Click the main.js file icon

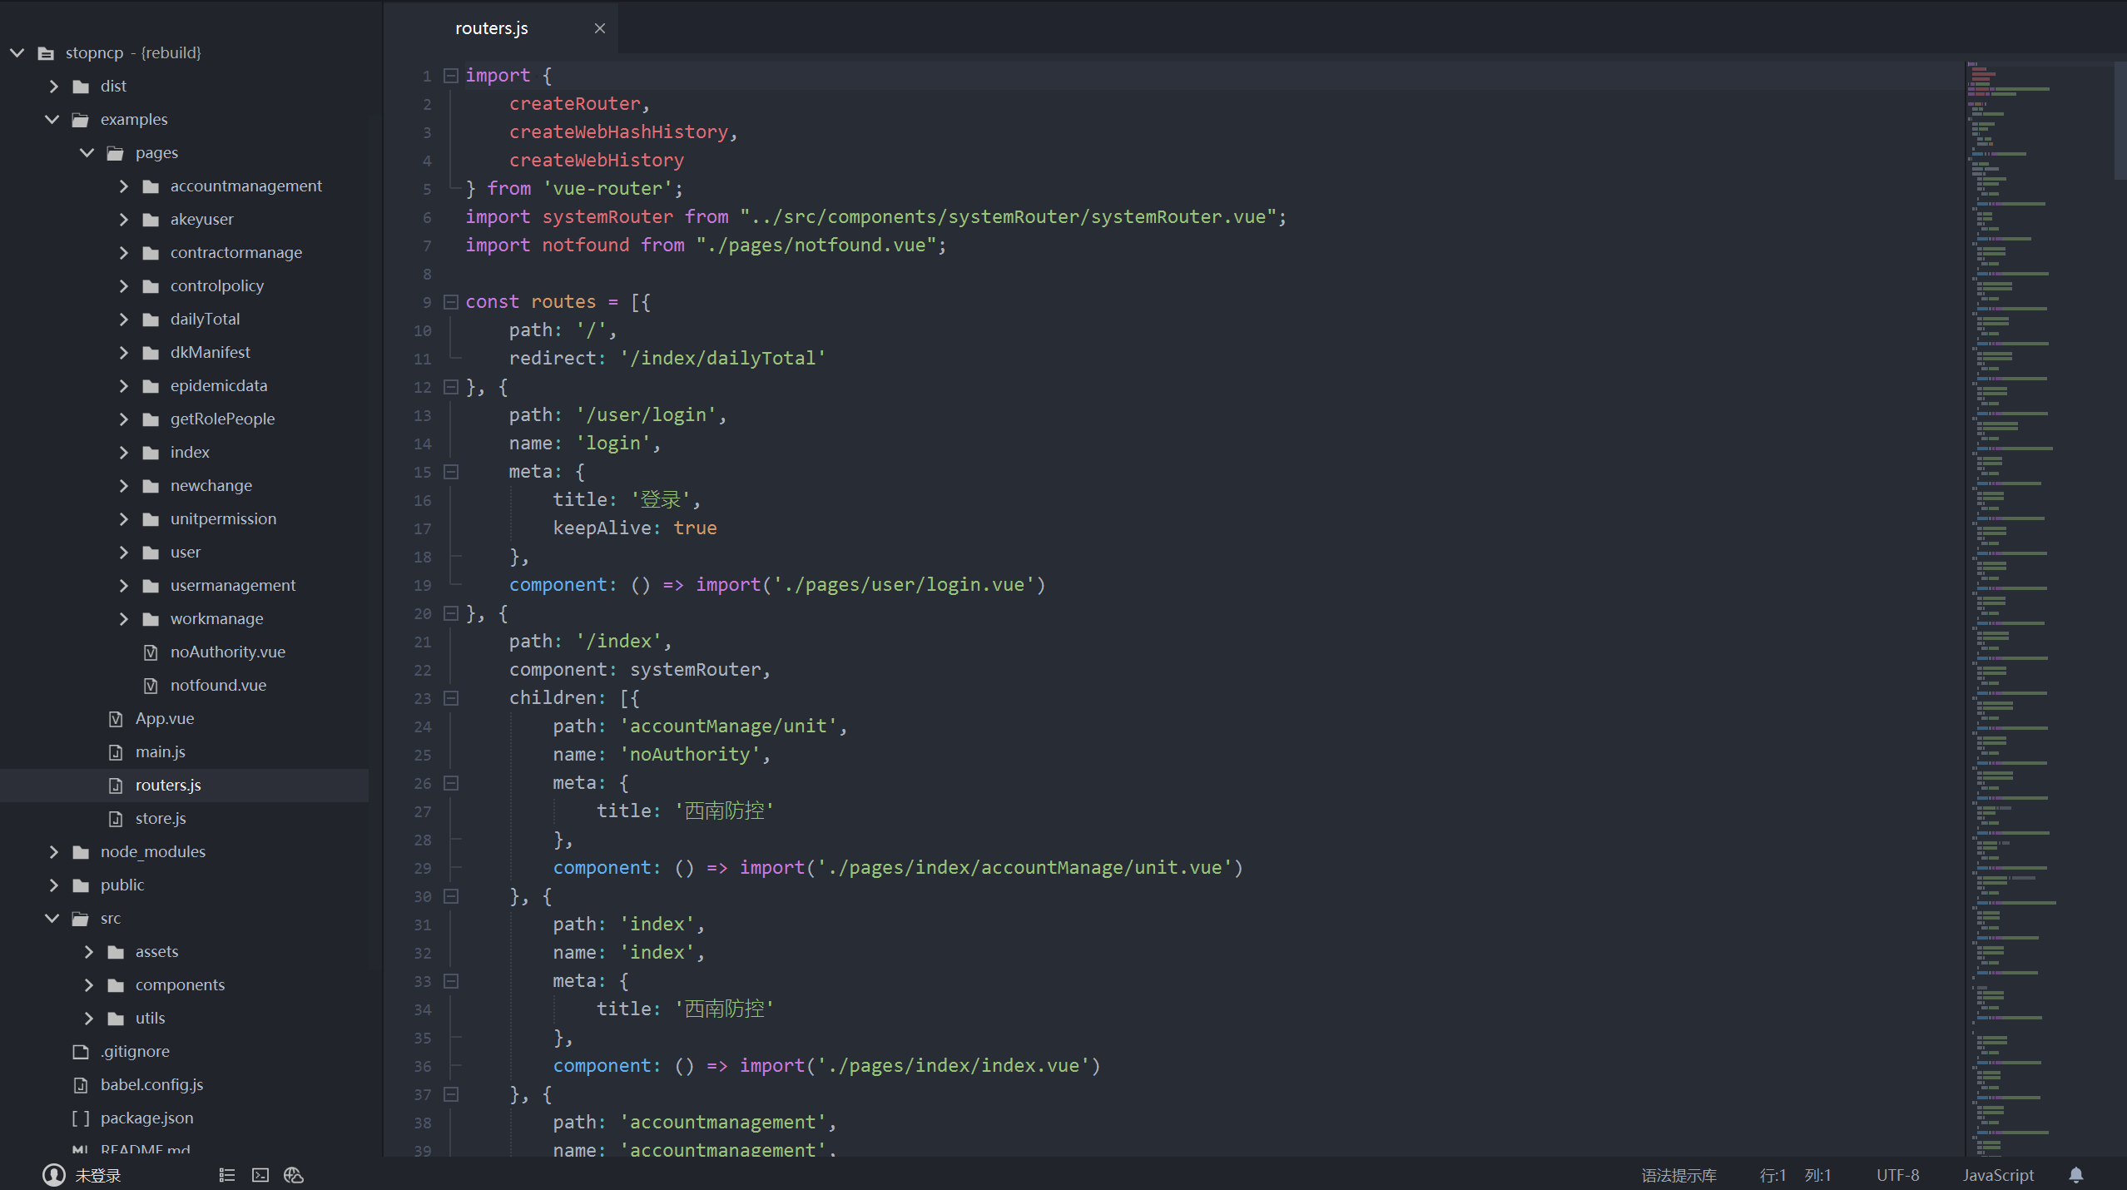pyautogui.click(x=116, y=752)
